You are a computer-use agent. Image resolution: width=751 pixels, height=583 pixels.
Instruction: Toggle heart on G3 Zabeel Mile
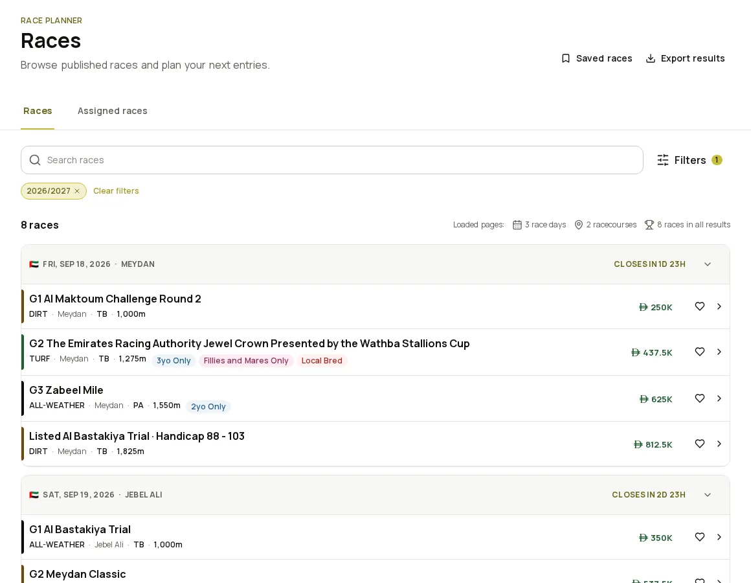tap(700, 398)
